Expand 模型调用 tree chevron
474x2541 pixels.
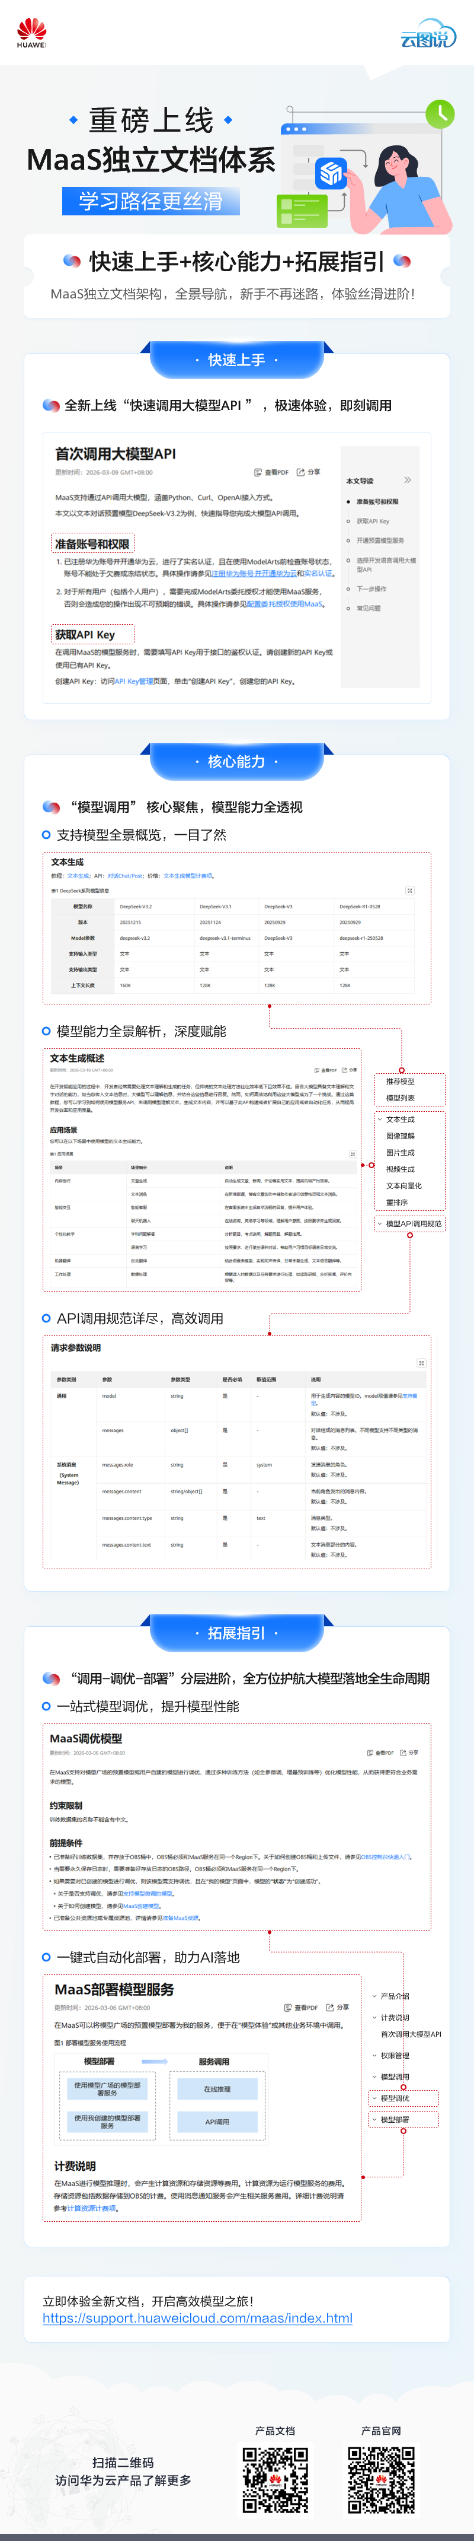tap(374, 2076)
